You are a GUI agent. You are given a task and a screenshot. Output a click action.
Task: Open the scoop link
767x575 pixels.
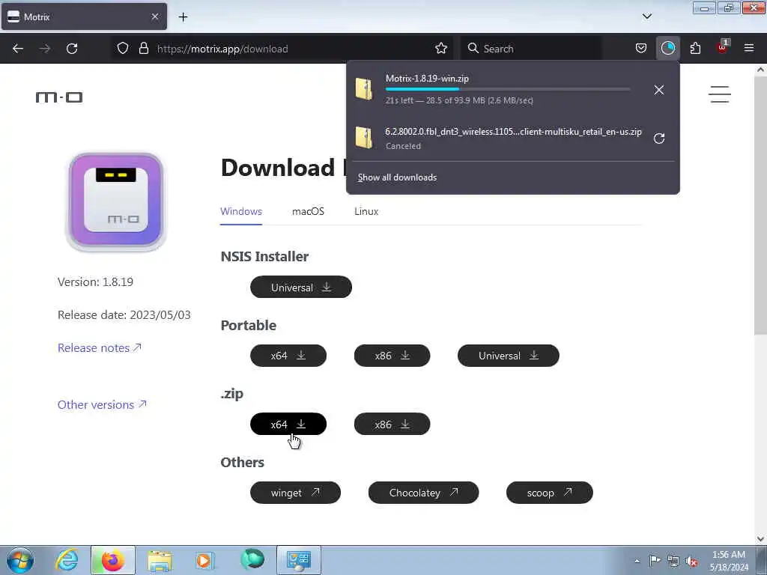pyautogui.click(x=549, y=493)
